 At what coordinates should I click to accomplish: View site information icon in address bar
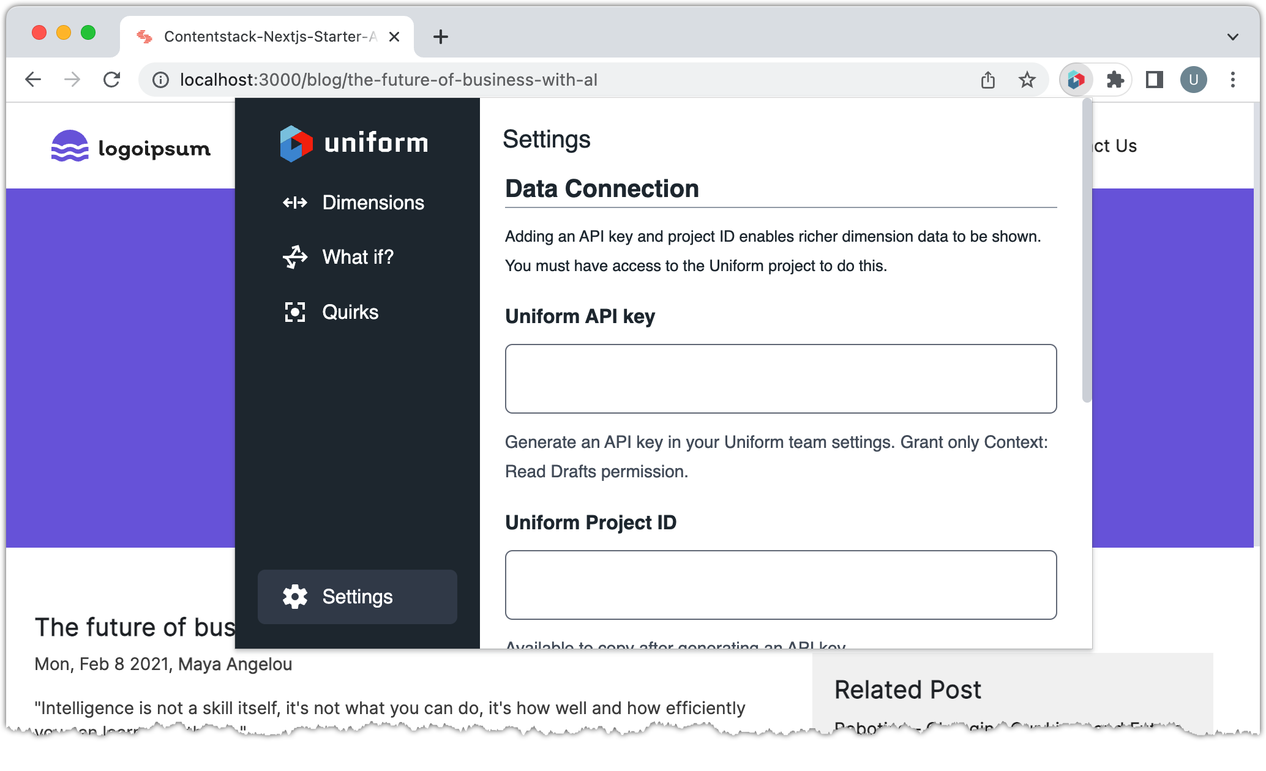[160, 80]
